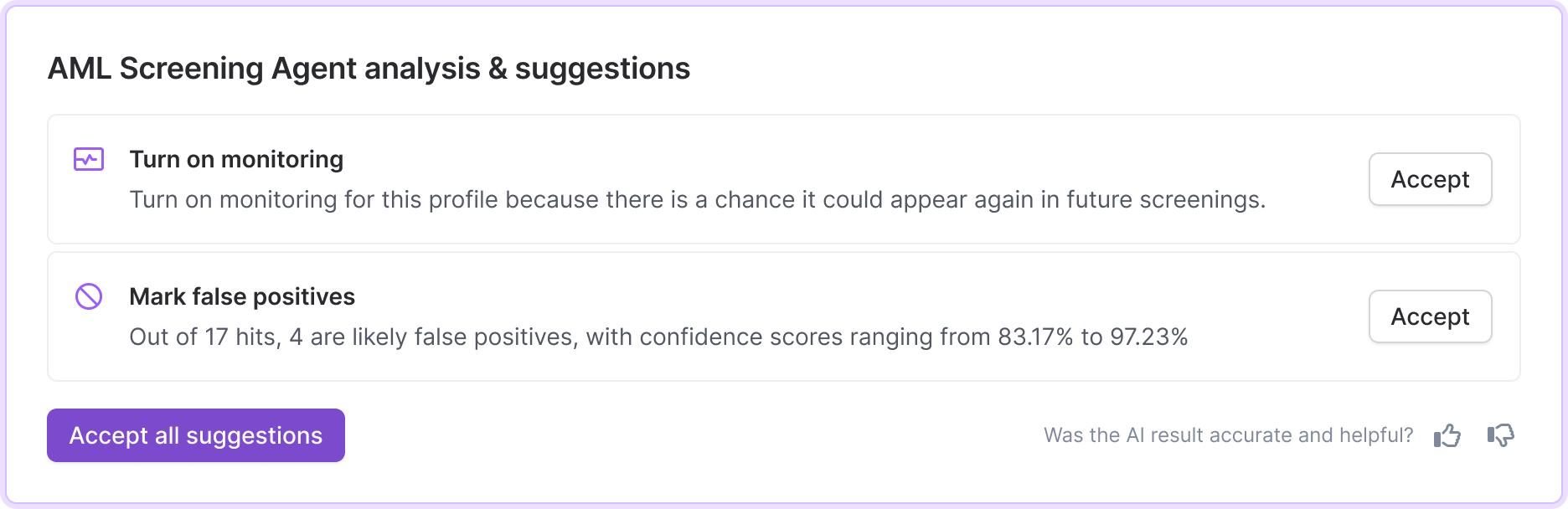Screen dimensions: 1568x509
Task: Click the false positives prohibited-circle icon
Action: [89, 296]
